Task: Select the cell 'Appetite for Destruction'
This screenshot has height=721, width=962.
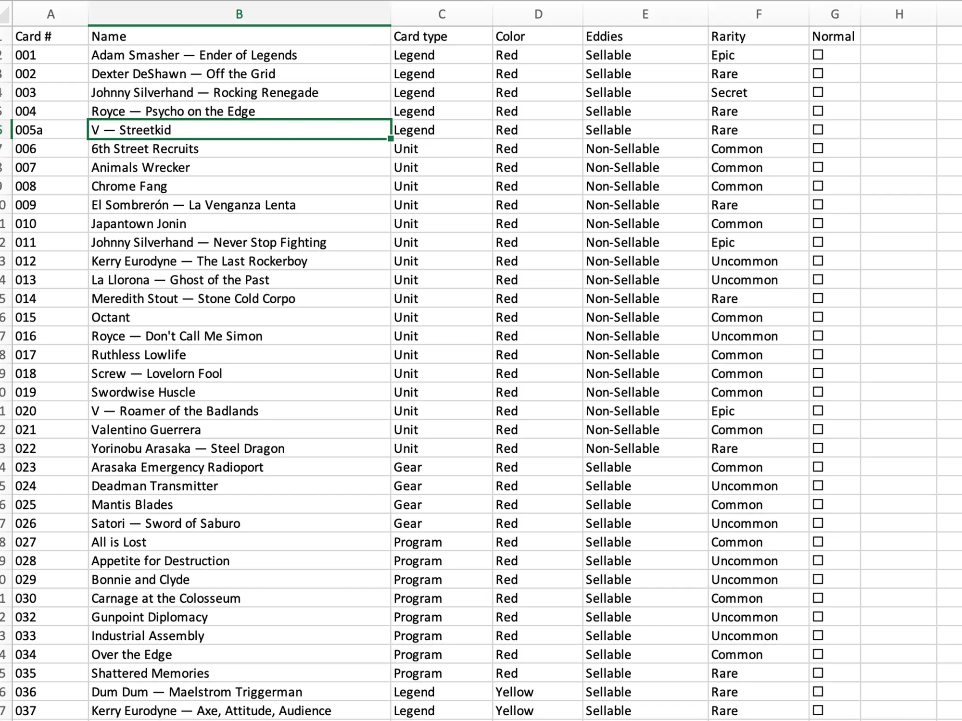Action: (x=240, y=561)
